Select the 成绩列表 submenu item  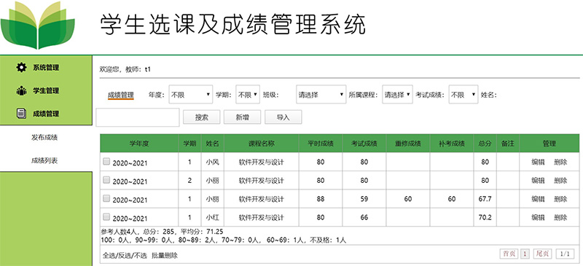coord(44,161)
